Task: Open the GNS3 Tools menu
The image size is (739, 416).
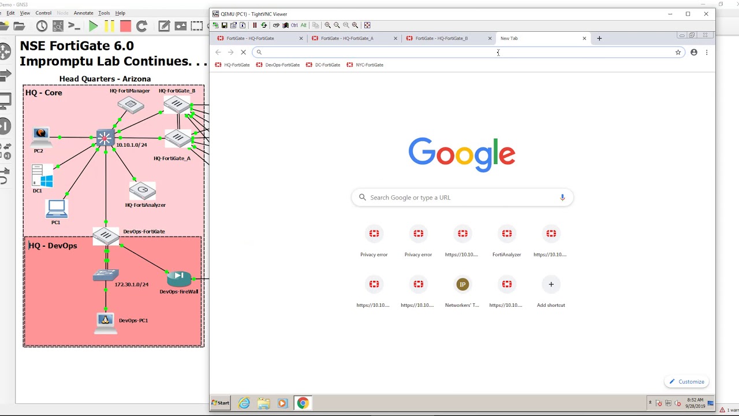Action: pyautogui.click(x=104, y=13)
